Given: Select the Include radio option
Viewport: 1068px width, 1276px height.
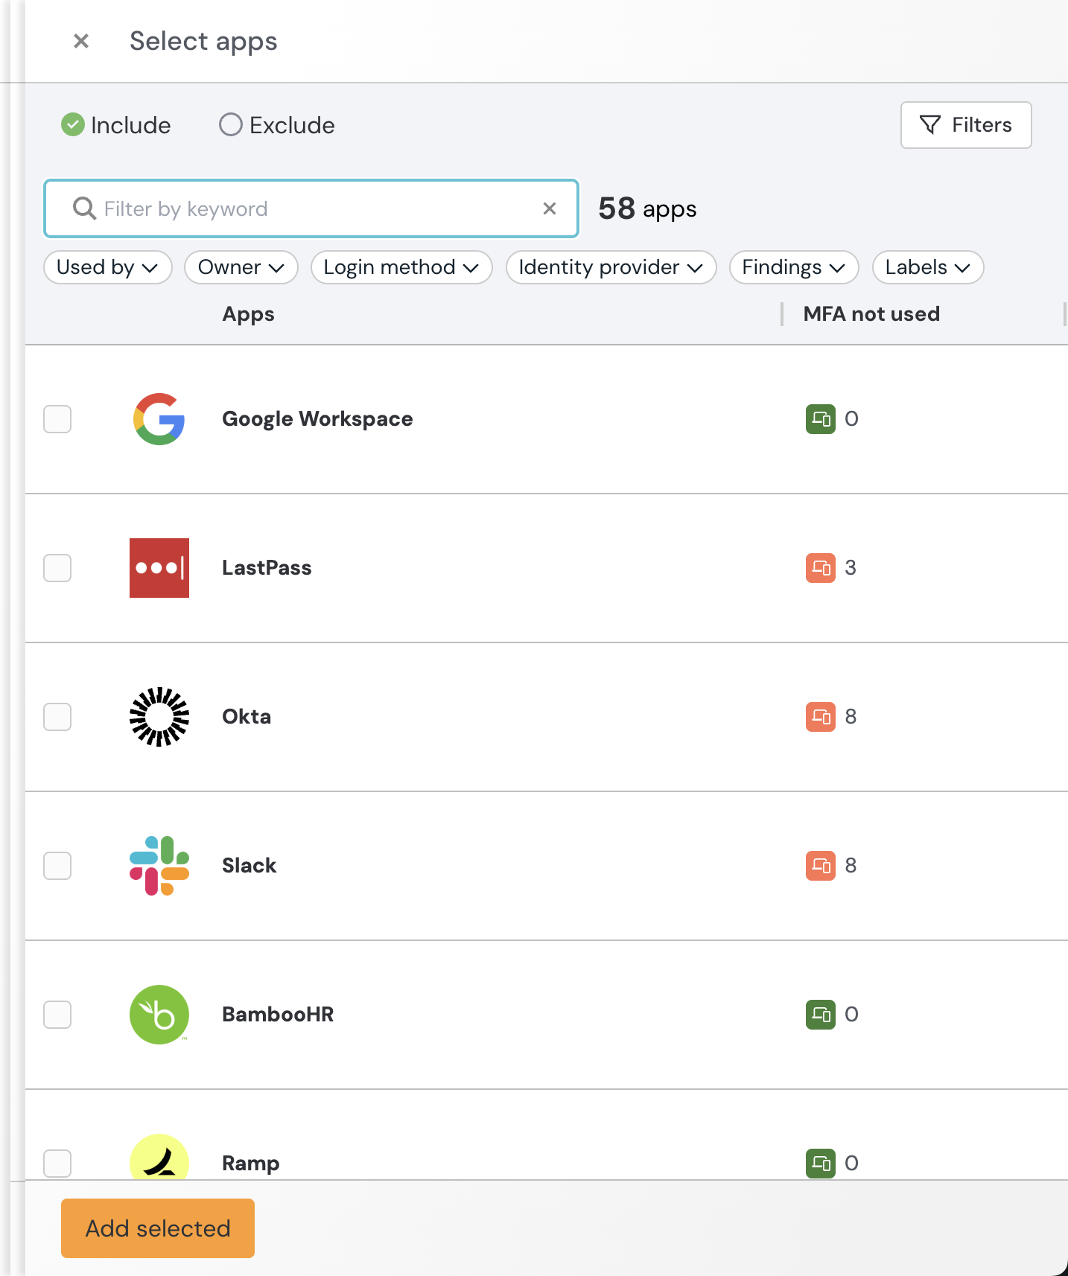Looking at the screenshot, I should click(116, 125).
